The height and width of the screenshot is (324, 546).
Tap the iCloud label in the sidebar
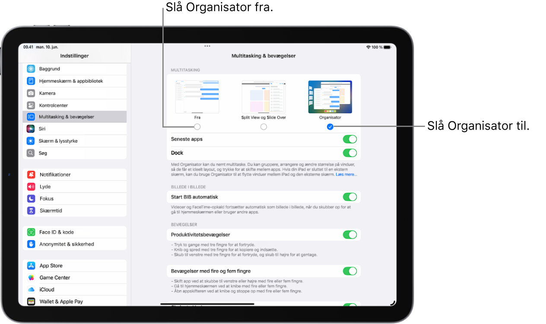(47, 289)
